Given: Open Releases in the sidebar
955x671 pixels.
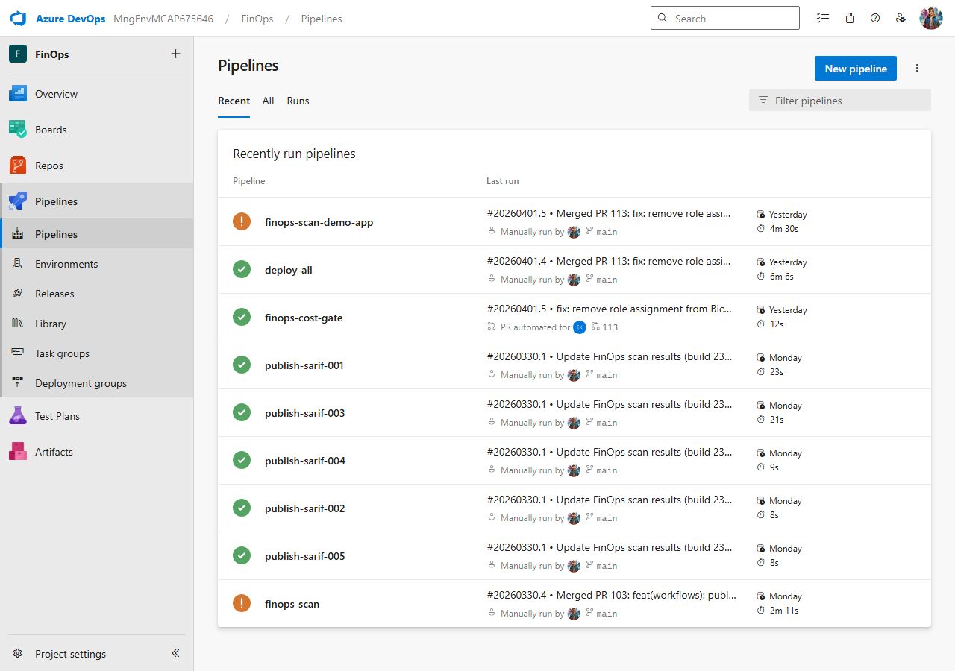Looking at the screenshot, I should [97, 294].
